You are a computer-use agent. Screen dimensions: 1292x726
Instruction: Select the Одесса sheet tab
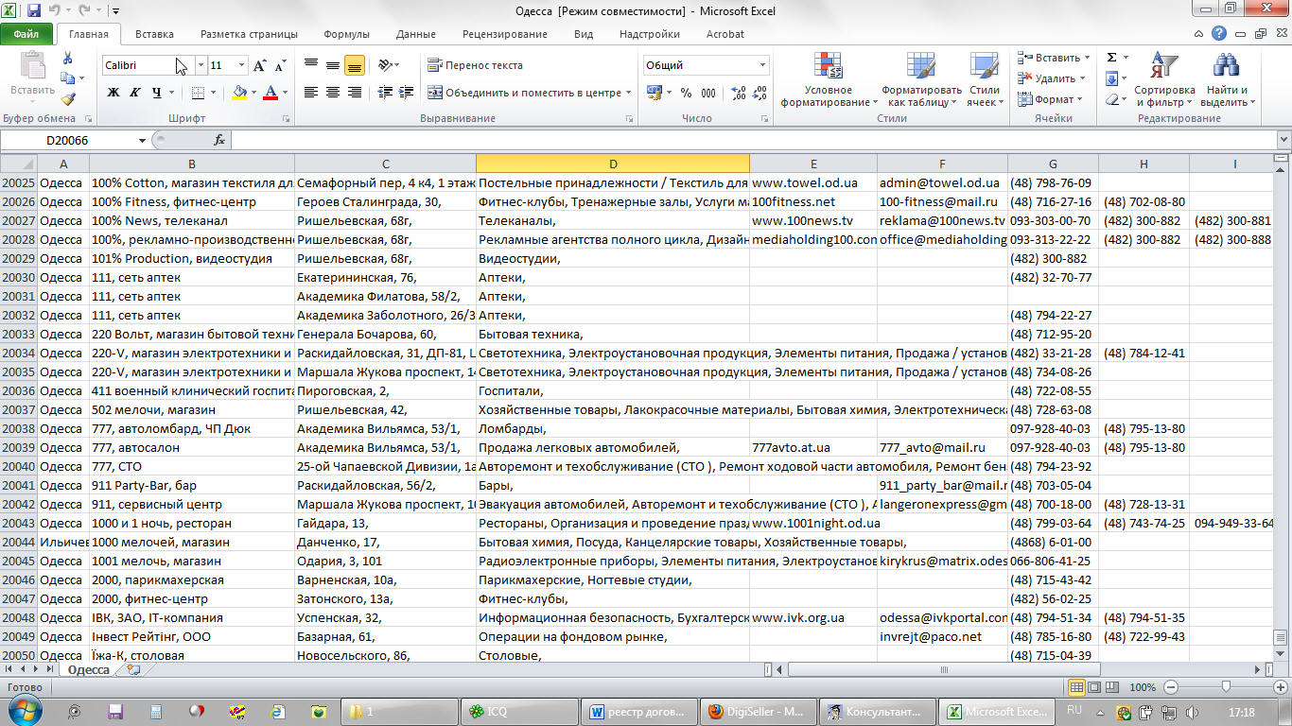pyautogui.click(x=89, y=669)
